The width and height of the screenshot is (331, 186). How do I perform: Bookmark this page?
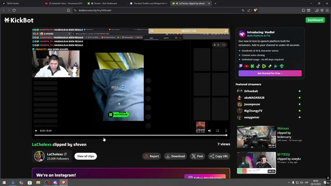click(68, 10)
